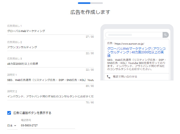
Task: Click the 22 / 30 counter under 広告見出し 3
Action: 90,70
